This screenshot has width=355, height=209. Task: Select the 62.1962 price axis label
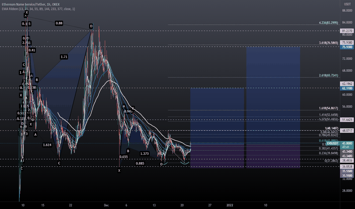point(347,84)
